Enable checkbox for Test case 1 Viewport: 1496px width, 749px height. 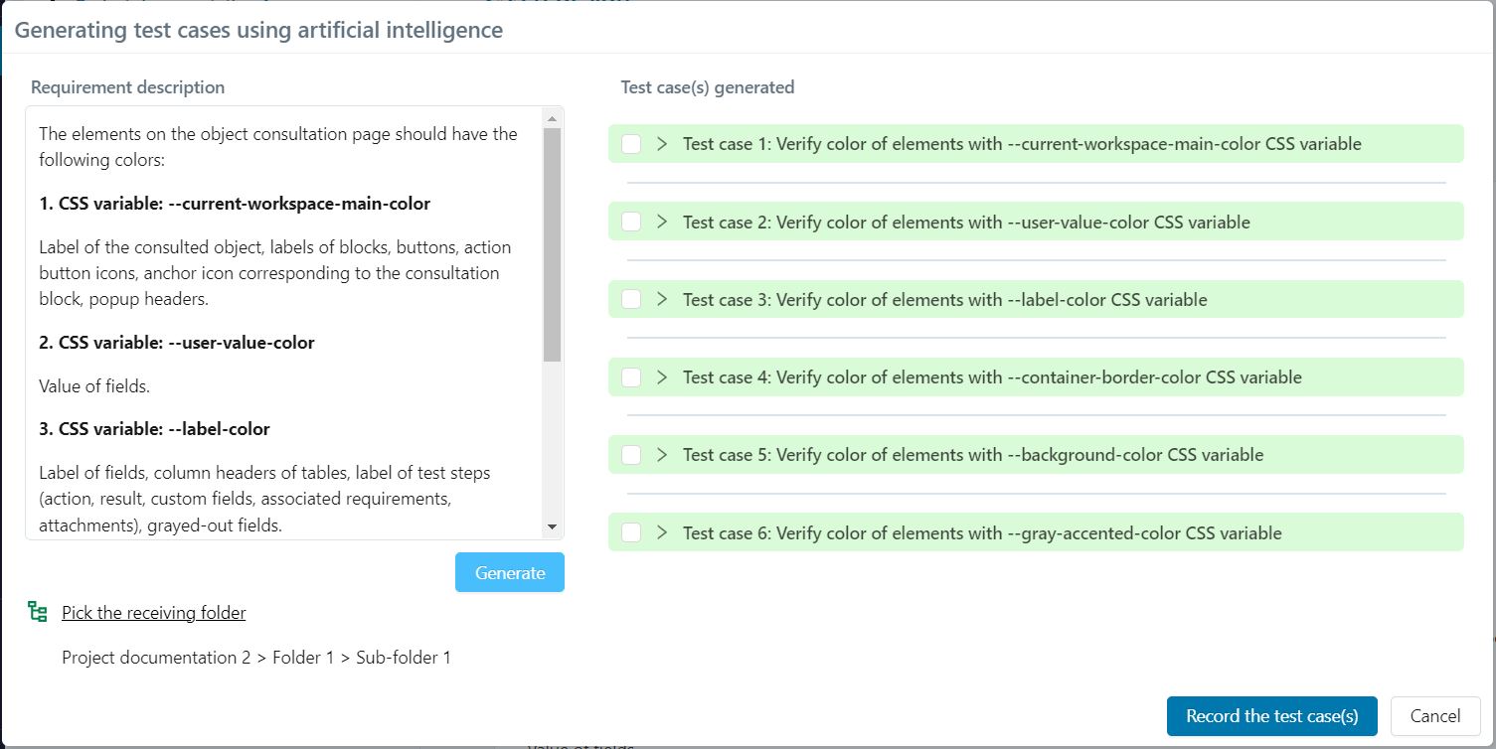(x=630, y=143)
